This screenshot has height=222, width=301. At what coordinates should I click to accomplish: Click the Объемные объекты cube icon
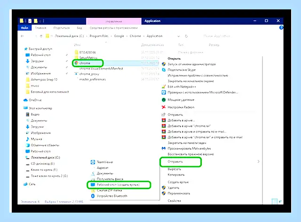pos(28,145)
